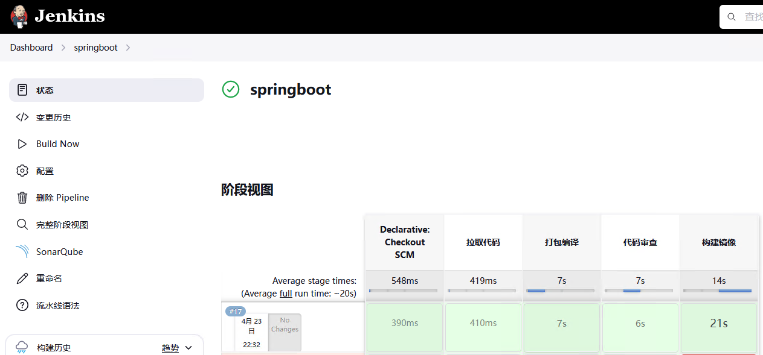Image resolution: width=763 pixels, height=355 pixels.
Task: Click the 状态 document icon in sidebar
Action: (x=22, y=90)
